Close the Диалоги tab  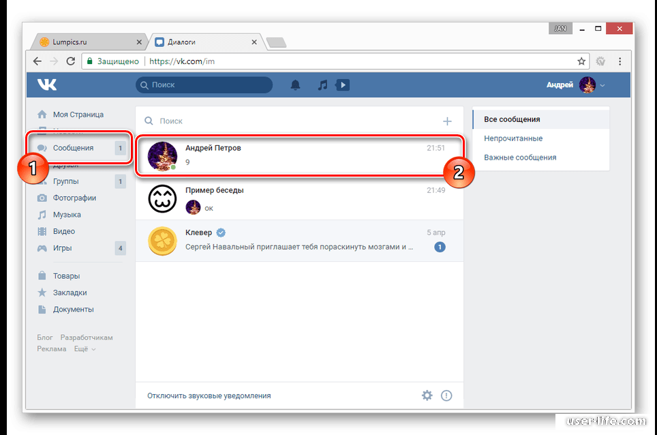[x=254, y=42]
